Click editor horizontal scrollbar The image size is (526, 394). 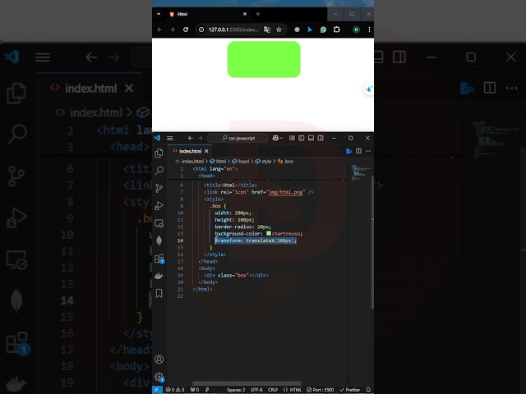point(247,383)
